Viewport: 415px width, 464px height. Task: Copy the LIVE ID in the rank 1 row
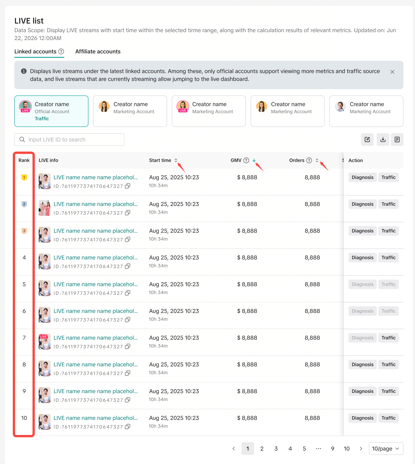point(127,186)
